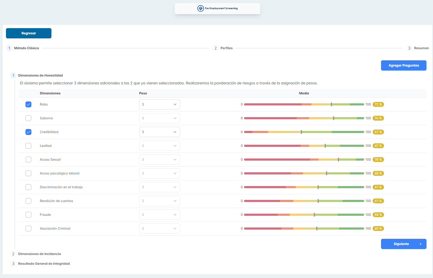Click the Agregar Preguntas button

403,65
